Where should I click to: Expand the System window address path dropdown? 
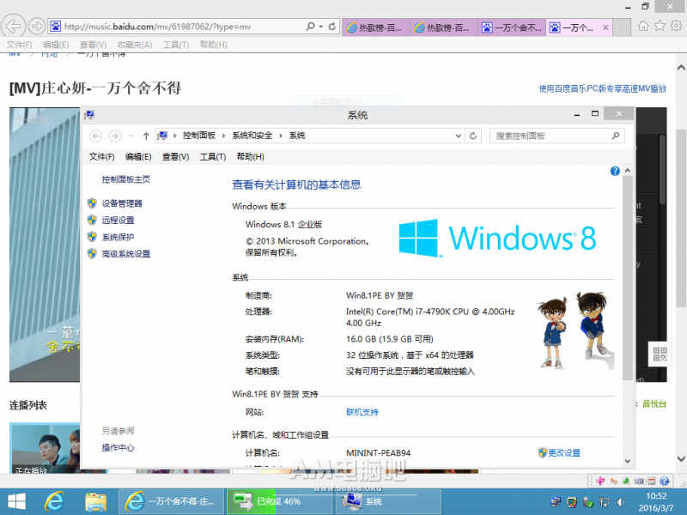click(459, 136)
